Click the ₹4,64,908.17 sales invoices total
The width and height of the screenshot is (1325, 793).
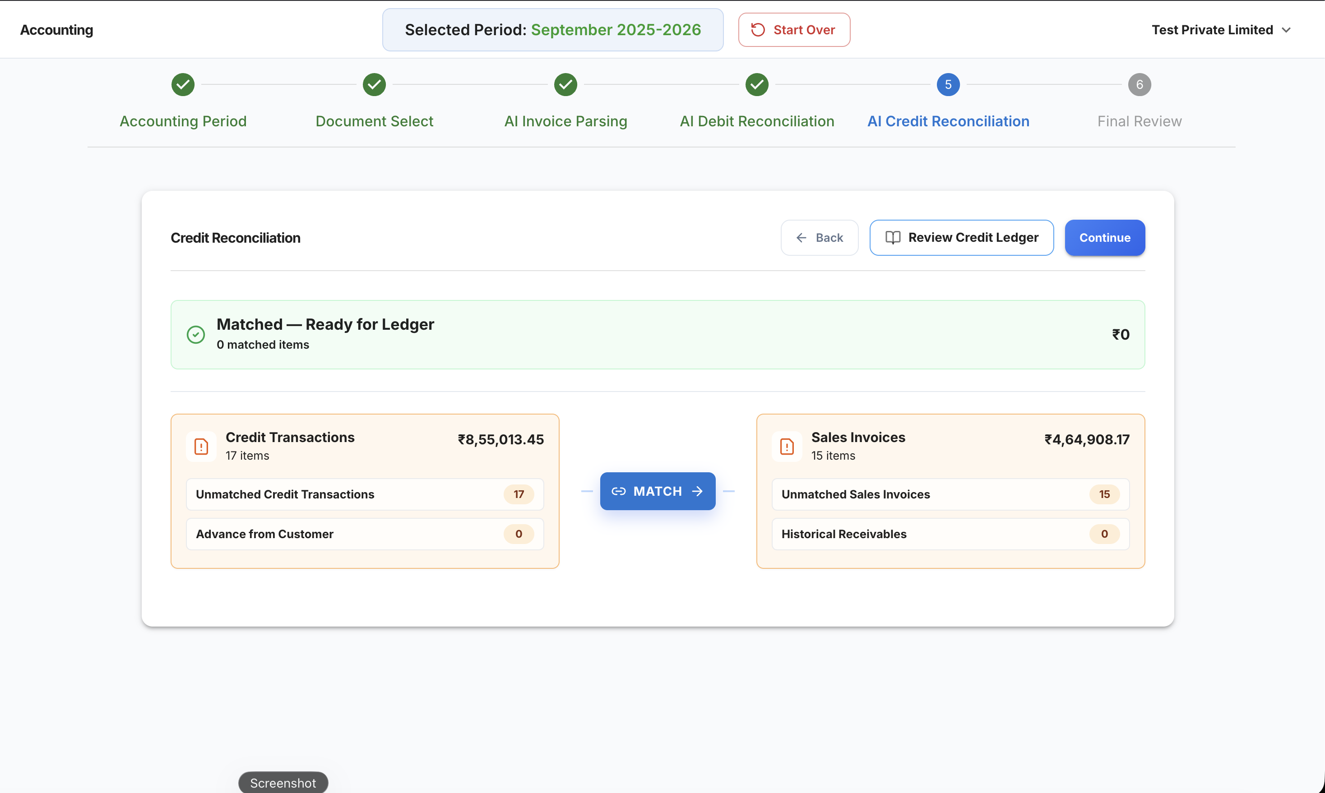tap(1087, 439)
